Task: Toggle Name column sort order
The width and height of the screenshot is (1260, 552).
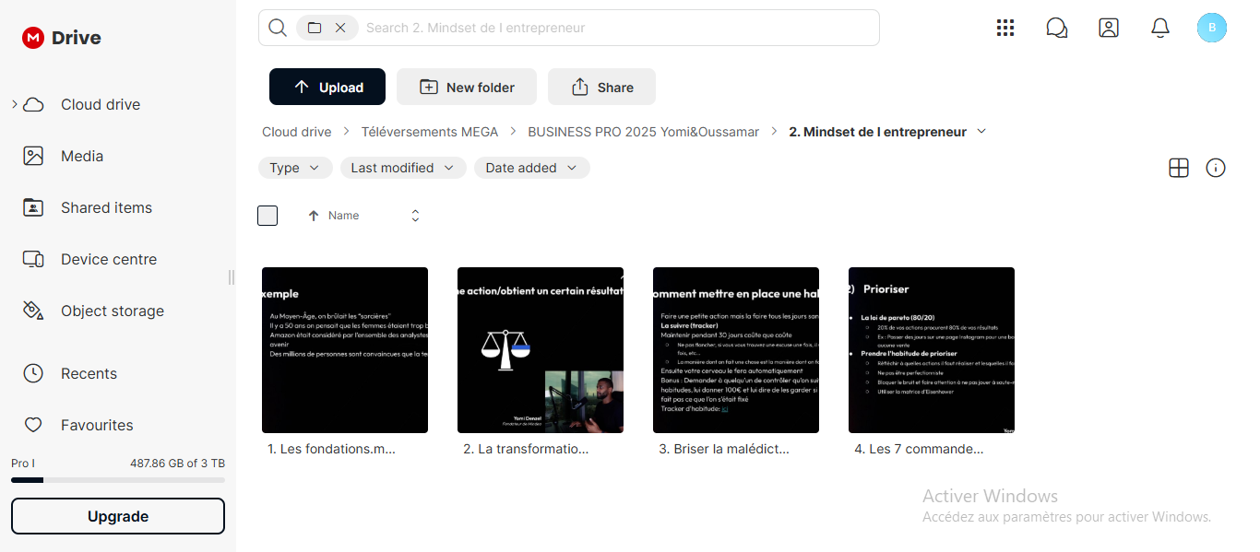Action: 415,216
